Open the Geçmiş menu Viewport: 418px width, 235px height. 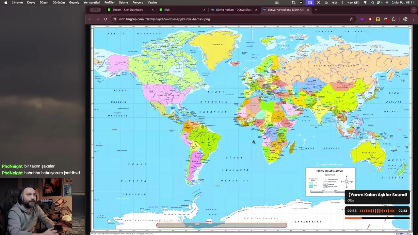(74, 3)
